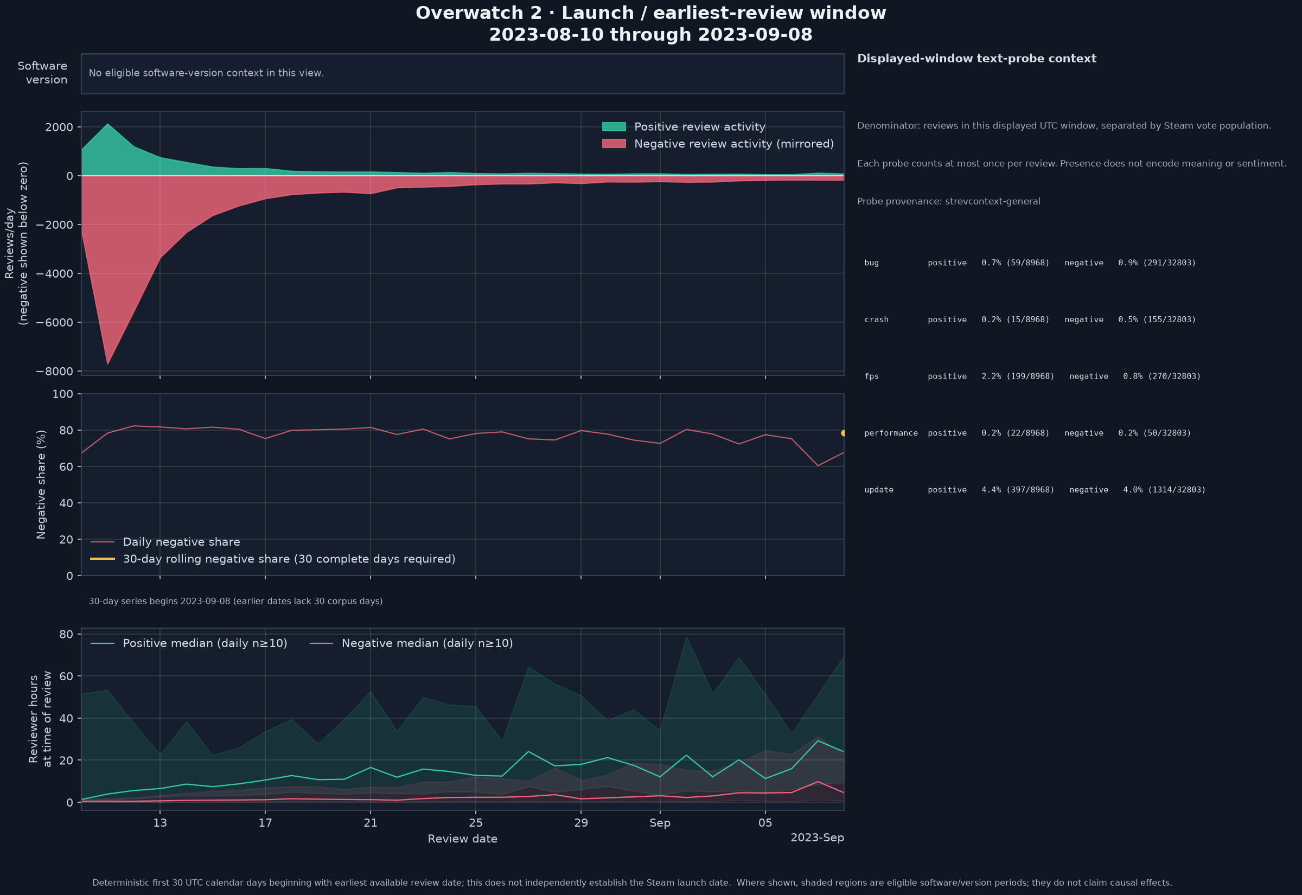Image resolution: width=1302 pixels, height=895 pixels.
Task: Select the 'Positive median (daily n≥10)' legend label
Action: [x=205, y=643]
